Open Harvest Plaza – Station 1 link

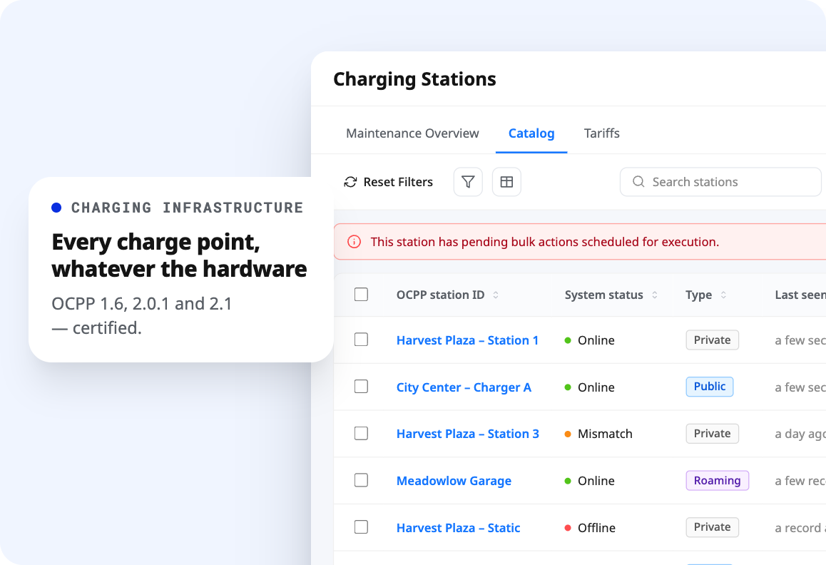pos(468,340)
